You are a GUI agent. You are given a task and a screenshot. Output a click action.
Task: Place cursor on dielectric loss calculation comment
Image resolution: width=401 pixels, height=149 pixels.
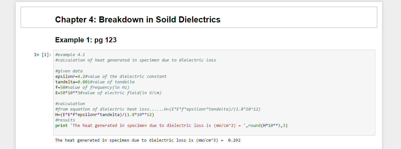pos(135,60)
